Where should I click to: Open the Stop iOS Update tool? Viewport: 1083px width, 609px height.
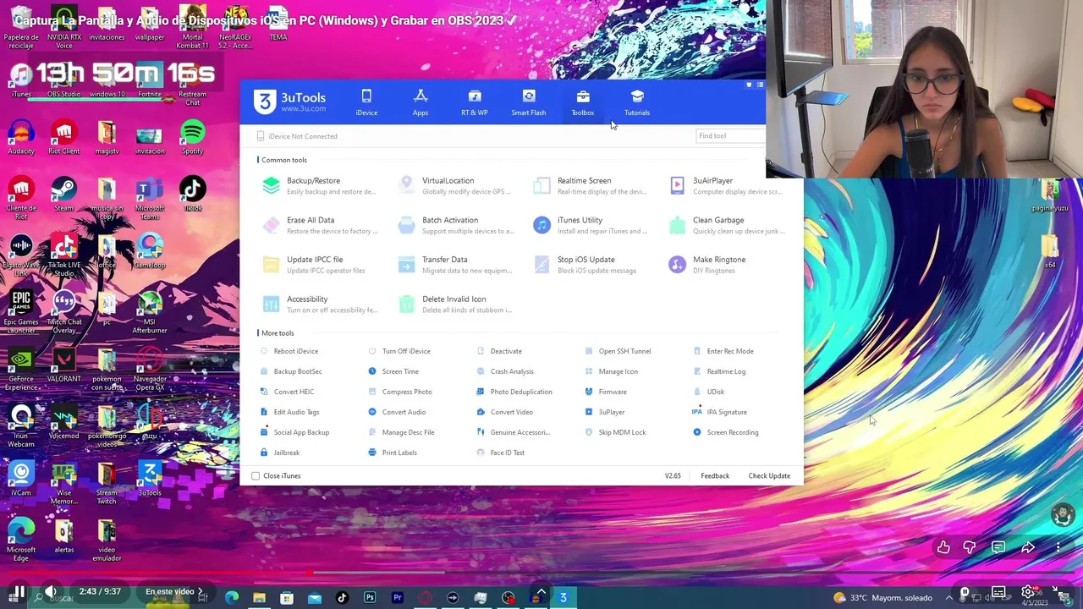585,265
